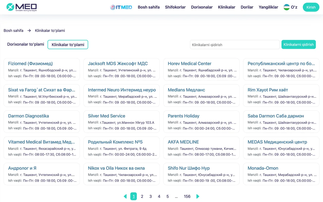The width and height of the screenshot is (323, 202).
Task: Go to page 5 of clinics
Action: coord(168,196)
